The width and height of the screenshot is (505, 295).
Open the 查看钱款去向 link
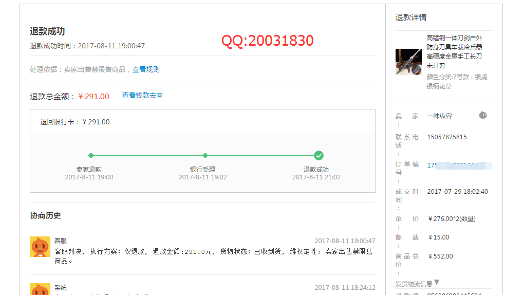[142, 95]
